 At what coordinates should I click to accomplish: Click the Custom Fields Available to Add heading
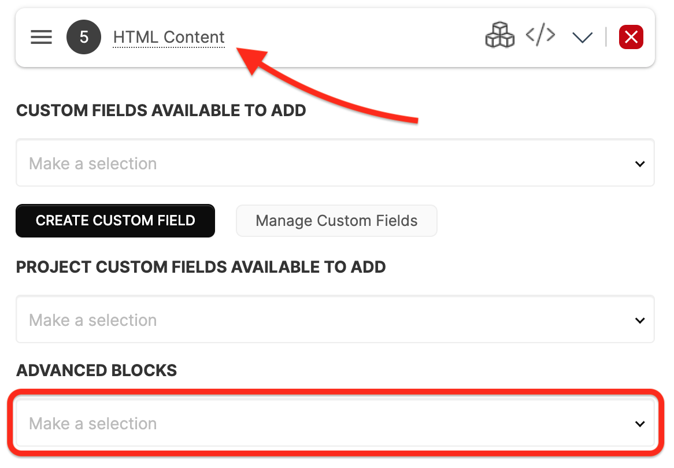click(x=161, y=110)
